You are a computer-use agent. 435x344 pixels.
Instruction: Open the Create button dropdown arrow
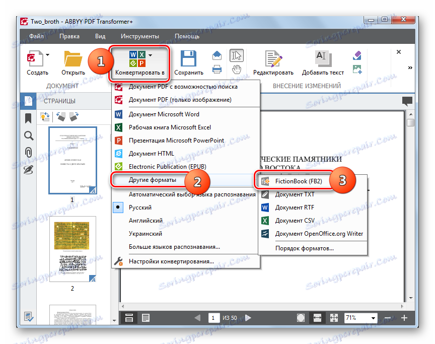pyautogui.click(x=47, y=55)
